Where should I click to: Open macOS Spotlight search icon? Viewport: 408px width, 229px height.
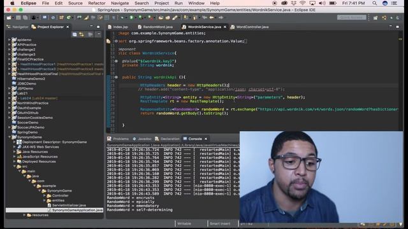pyautogui.click(x=374, y=3)
